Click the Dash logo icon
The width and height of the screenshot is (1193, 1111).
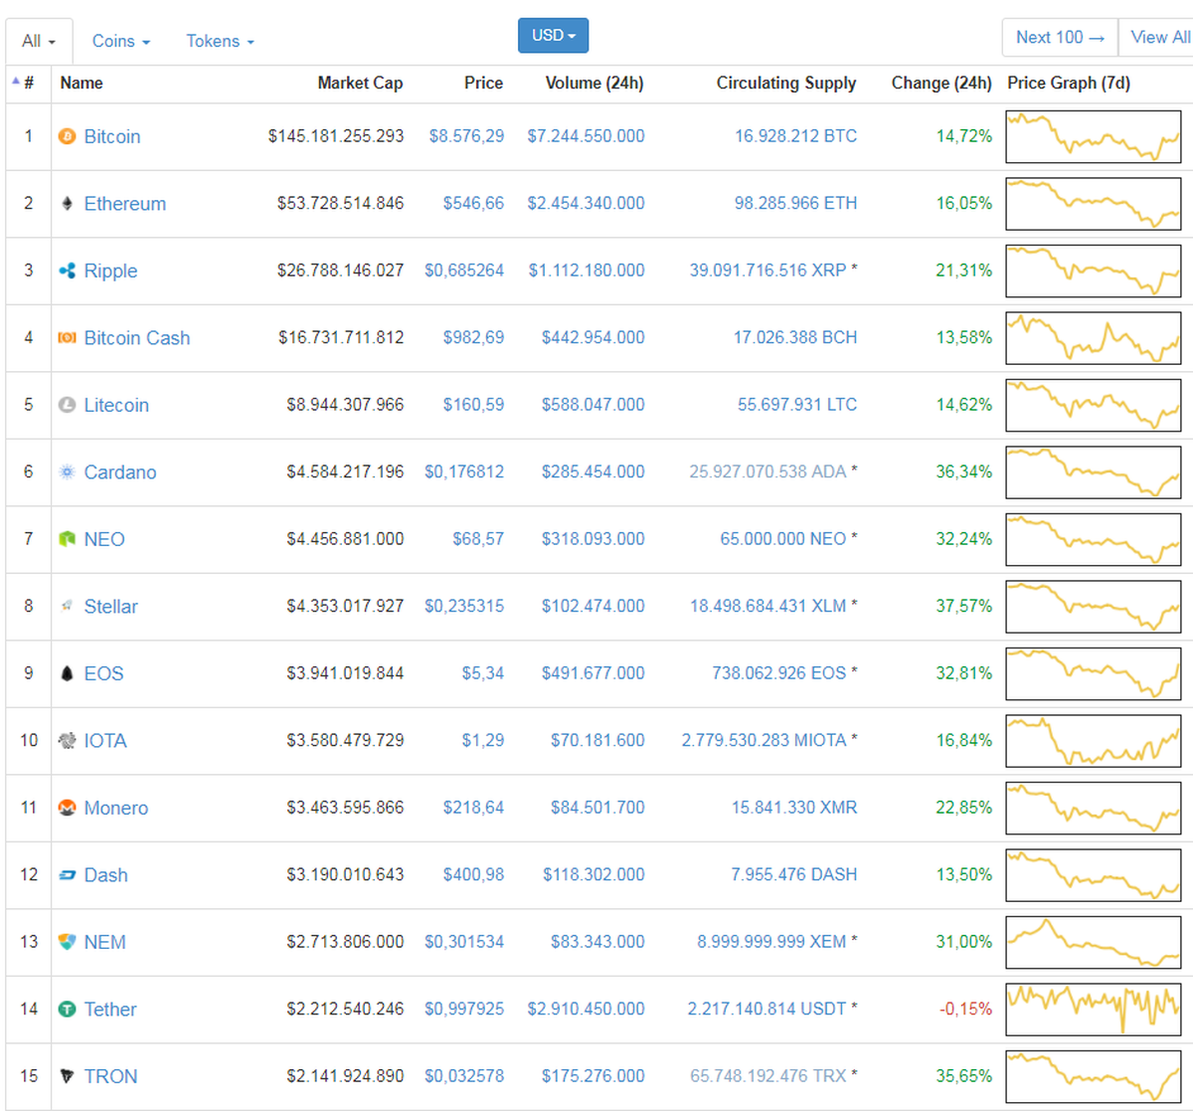tap(67, 875)
